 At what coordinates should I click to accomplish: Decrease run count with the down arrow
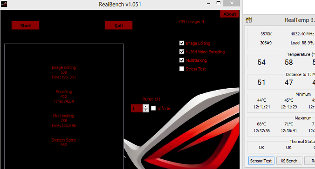145,110
